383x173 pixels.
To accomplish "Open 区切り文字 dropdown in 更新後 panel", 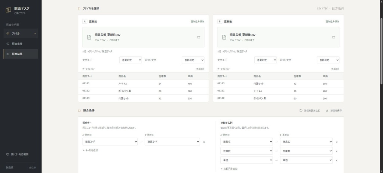I will (x=328, y=60).
